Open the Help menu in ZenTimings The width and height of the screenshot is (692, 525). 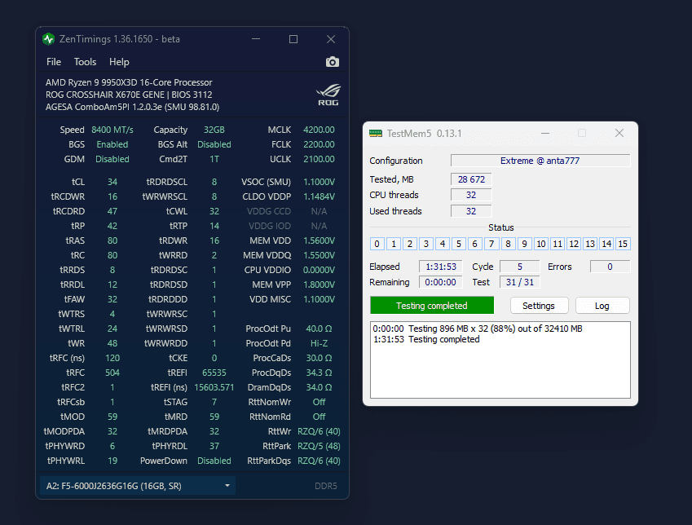coord(119,62)
